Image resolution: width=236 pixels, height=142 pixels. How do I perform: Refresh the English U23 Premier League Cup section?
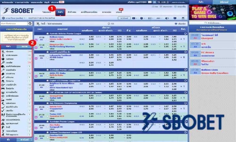tap(186, 80)
